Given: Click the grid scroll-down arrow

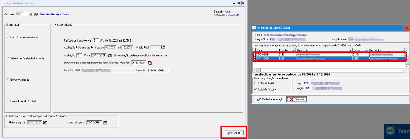Looking at the screenshot, I should [407, 66].
